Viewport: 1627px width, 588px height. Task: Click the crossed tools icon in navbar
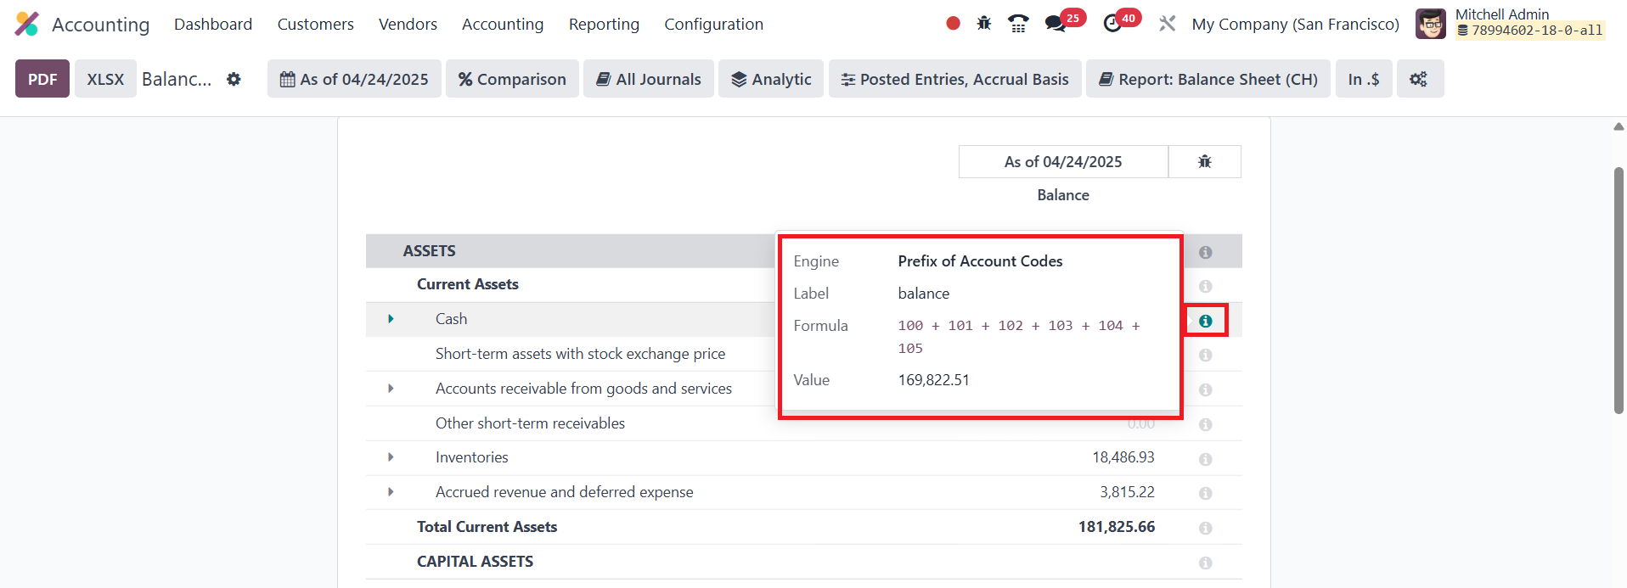coord(1168,24)
